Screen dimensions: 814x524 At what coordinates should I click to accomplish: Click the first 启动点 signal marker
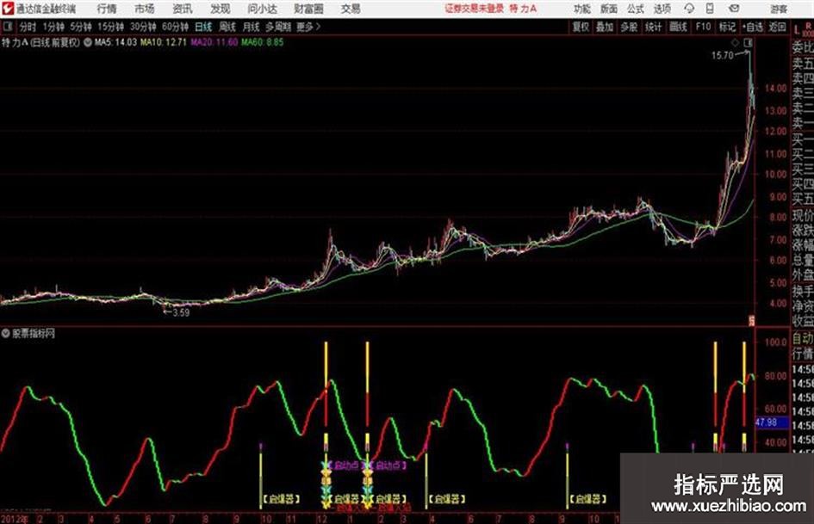(x=345, y=465)
